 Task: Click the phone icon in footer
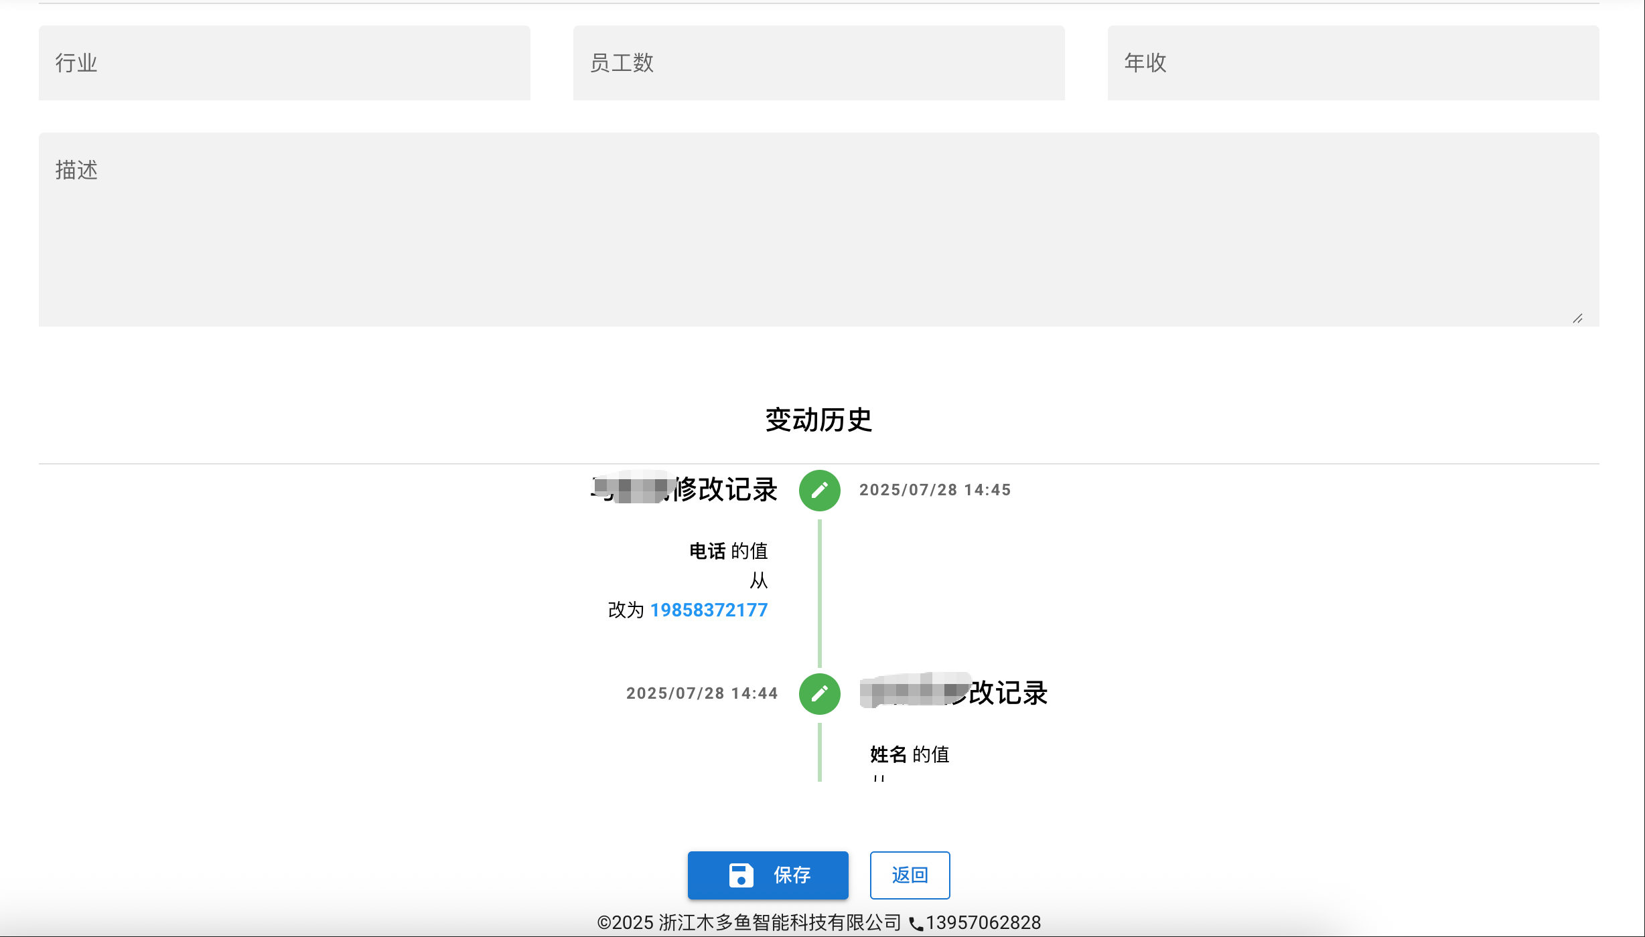point(916,924)
